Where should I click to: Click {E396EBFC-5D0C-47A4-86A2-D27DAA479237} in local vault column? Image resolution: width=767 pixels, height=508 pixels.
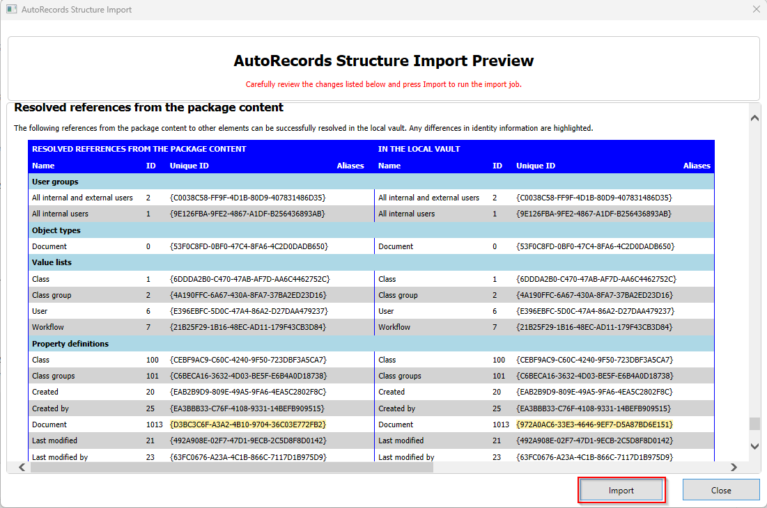click(596, 311)
